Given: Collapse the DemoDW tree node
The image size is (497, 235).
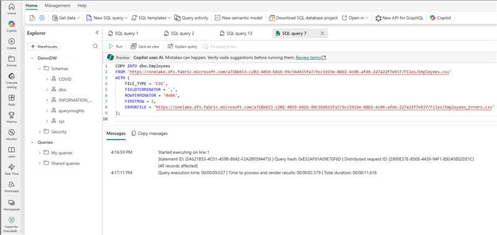Looking at the screenshot, I should coord(32,58).
